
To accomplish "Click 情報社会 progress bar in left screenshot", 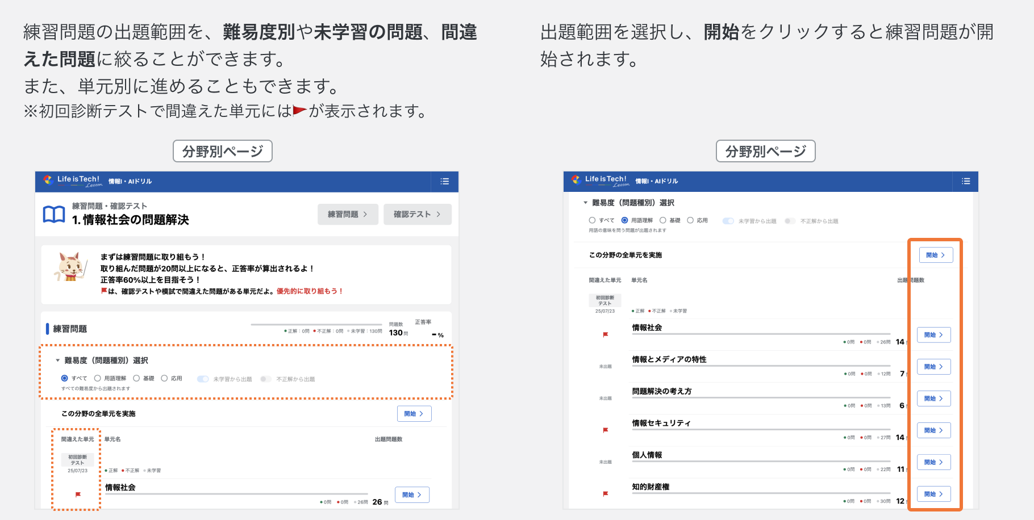I will click(236, 494).
